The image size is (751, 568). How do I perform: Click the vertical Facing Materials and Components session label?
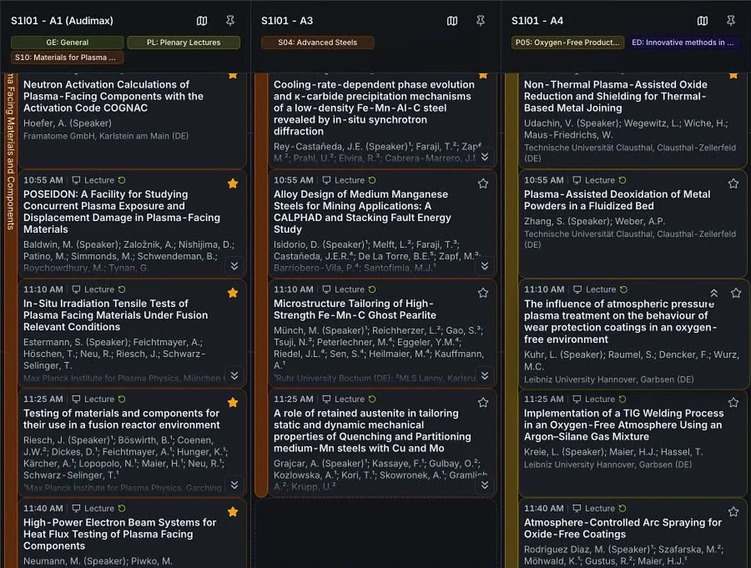(x=10, y=151)
